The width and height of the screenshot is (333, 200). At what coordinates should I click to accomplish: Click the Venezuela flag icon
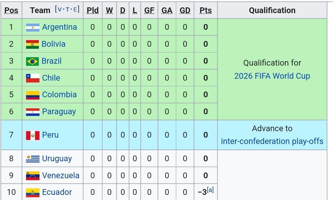click(33, 176)
